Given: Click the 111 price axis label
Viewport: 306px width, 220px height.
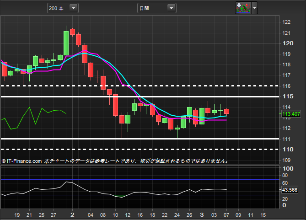Looking at the screenshot, I should click(x=286, y=139).
